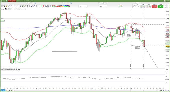
Task: Open the indicator chart-style dropdown
Action: (x=121, y=6)
